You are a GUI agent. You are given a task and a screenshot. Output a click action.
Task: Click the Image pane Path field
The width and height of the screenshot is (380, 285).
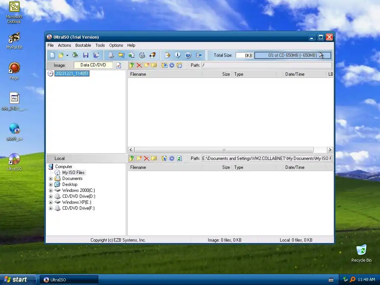coord(266,65)
